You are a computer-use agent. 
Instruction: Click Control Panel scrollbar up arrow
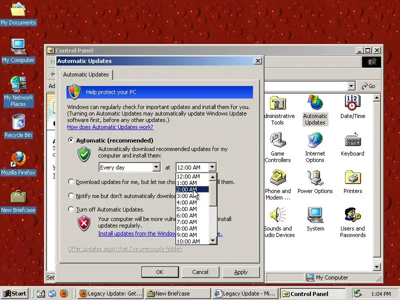coord(377,97)
